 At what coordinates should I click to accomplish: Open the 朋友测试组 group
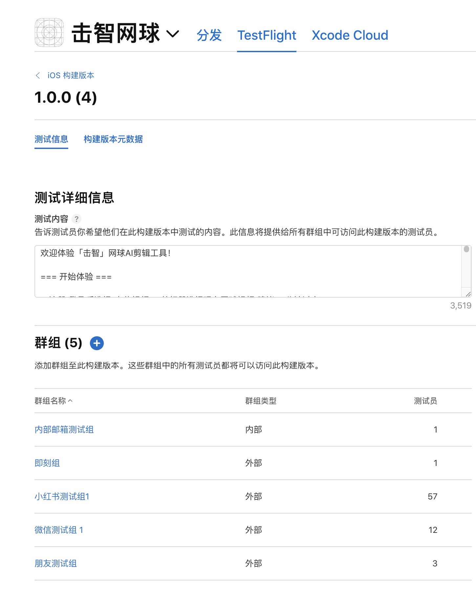pos(56,563)
